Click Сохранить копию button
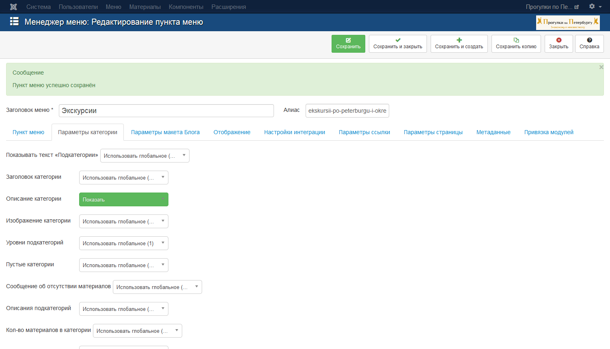This screenshot has width=610, height=349. 516,44
